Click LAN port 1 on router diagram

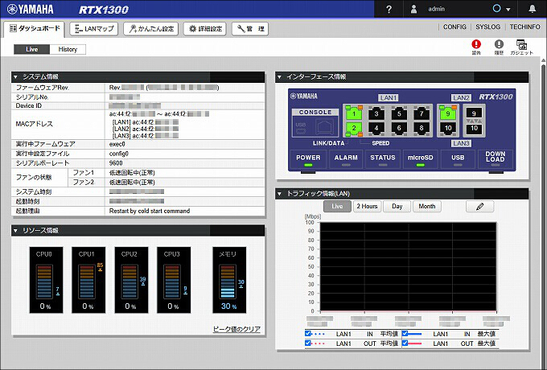coord(354,113)
